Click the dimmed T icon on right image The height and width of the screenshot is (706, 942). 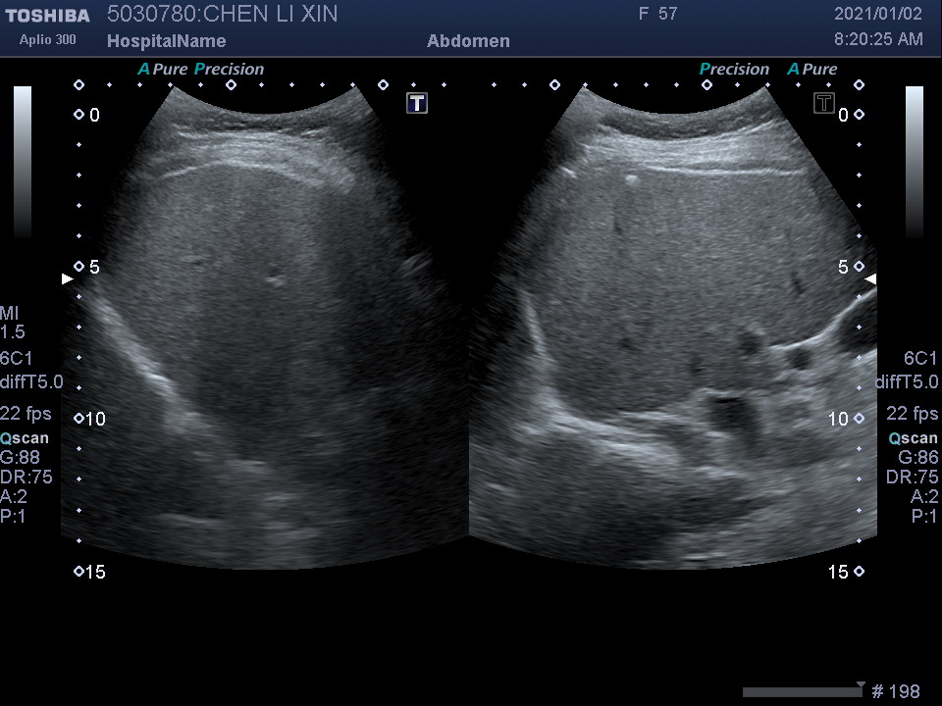pos(824,103)
